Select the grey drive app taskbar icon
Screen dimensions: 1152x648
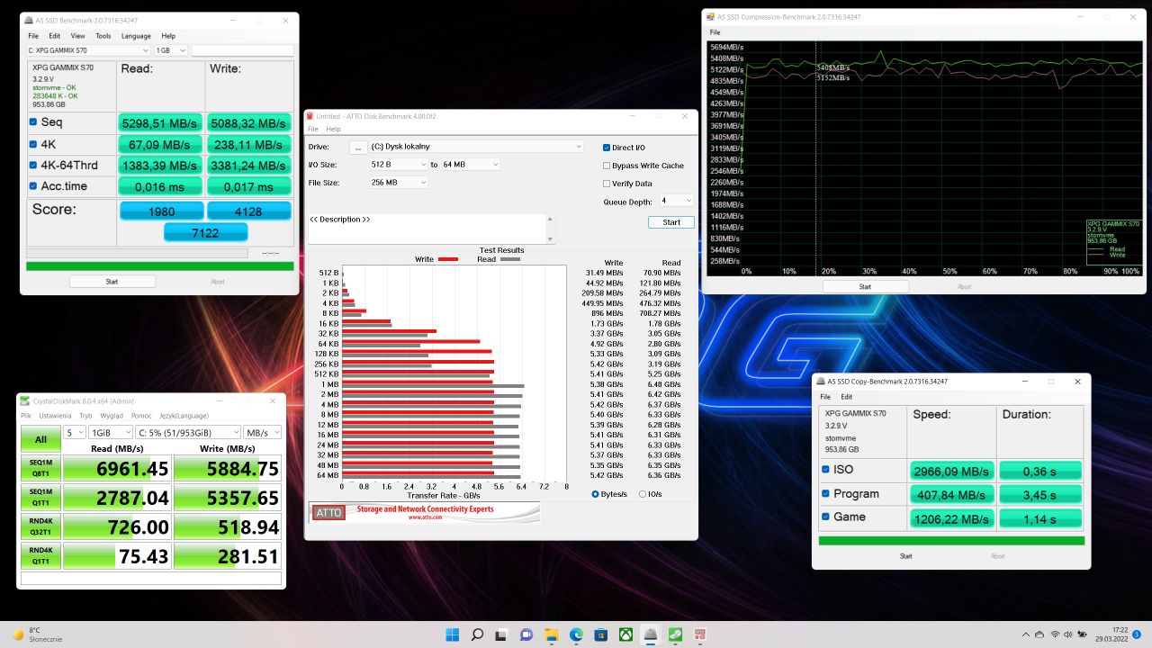pos(650,634)
